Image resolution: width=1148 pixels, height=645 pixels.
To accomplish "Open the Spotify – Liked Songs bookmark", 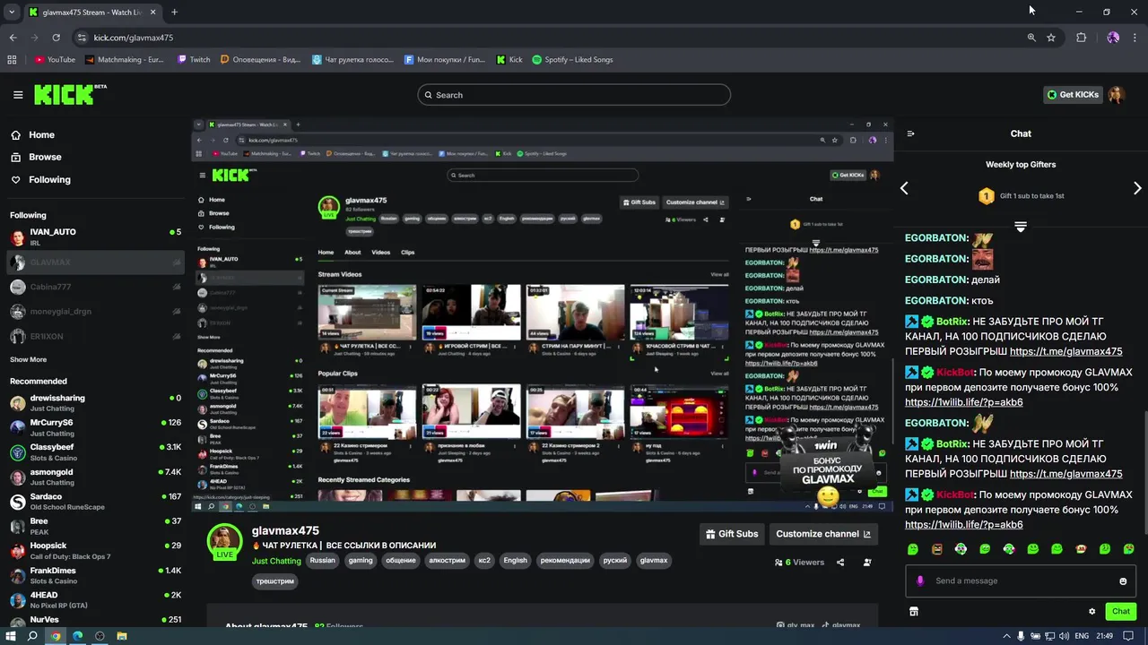I will tap(572, 60).
